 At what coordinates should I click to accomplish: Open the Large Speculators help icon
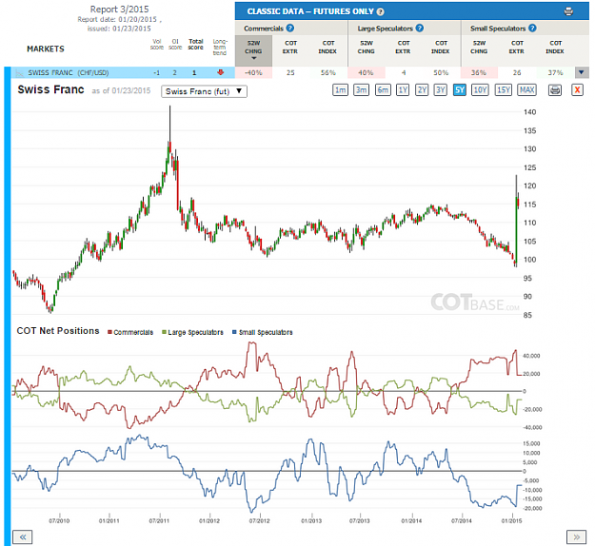(419, 28)
